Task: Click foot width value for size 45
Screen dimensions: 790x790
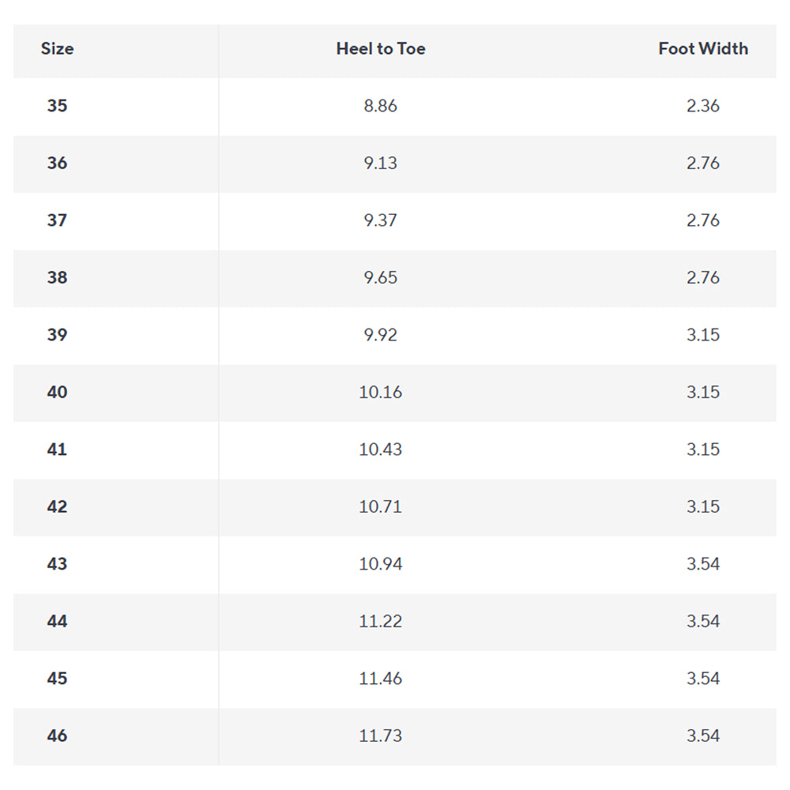Action: click(703, 678)
